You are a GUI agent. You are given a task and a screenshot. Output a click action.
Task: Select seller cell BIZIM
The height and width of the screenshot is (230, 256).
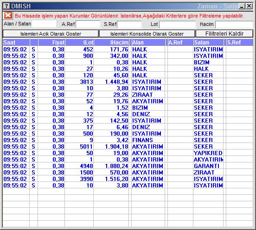coord(202,62)
